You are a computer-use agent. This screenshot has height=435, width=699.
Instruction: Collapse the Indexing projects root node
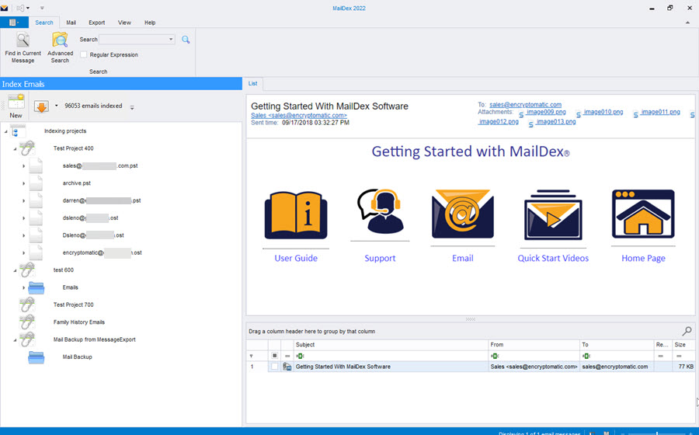(x=5, y=131)
